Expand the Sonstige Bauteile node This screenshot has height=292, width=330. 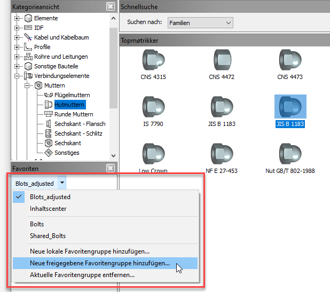(17, 66)
